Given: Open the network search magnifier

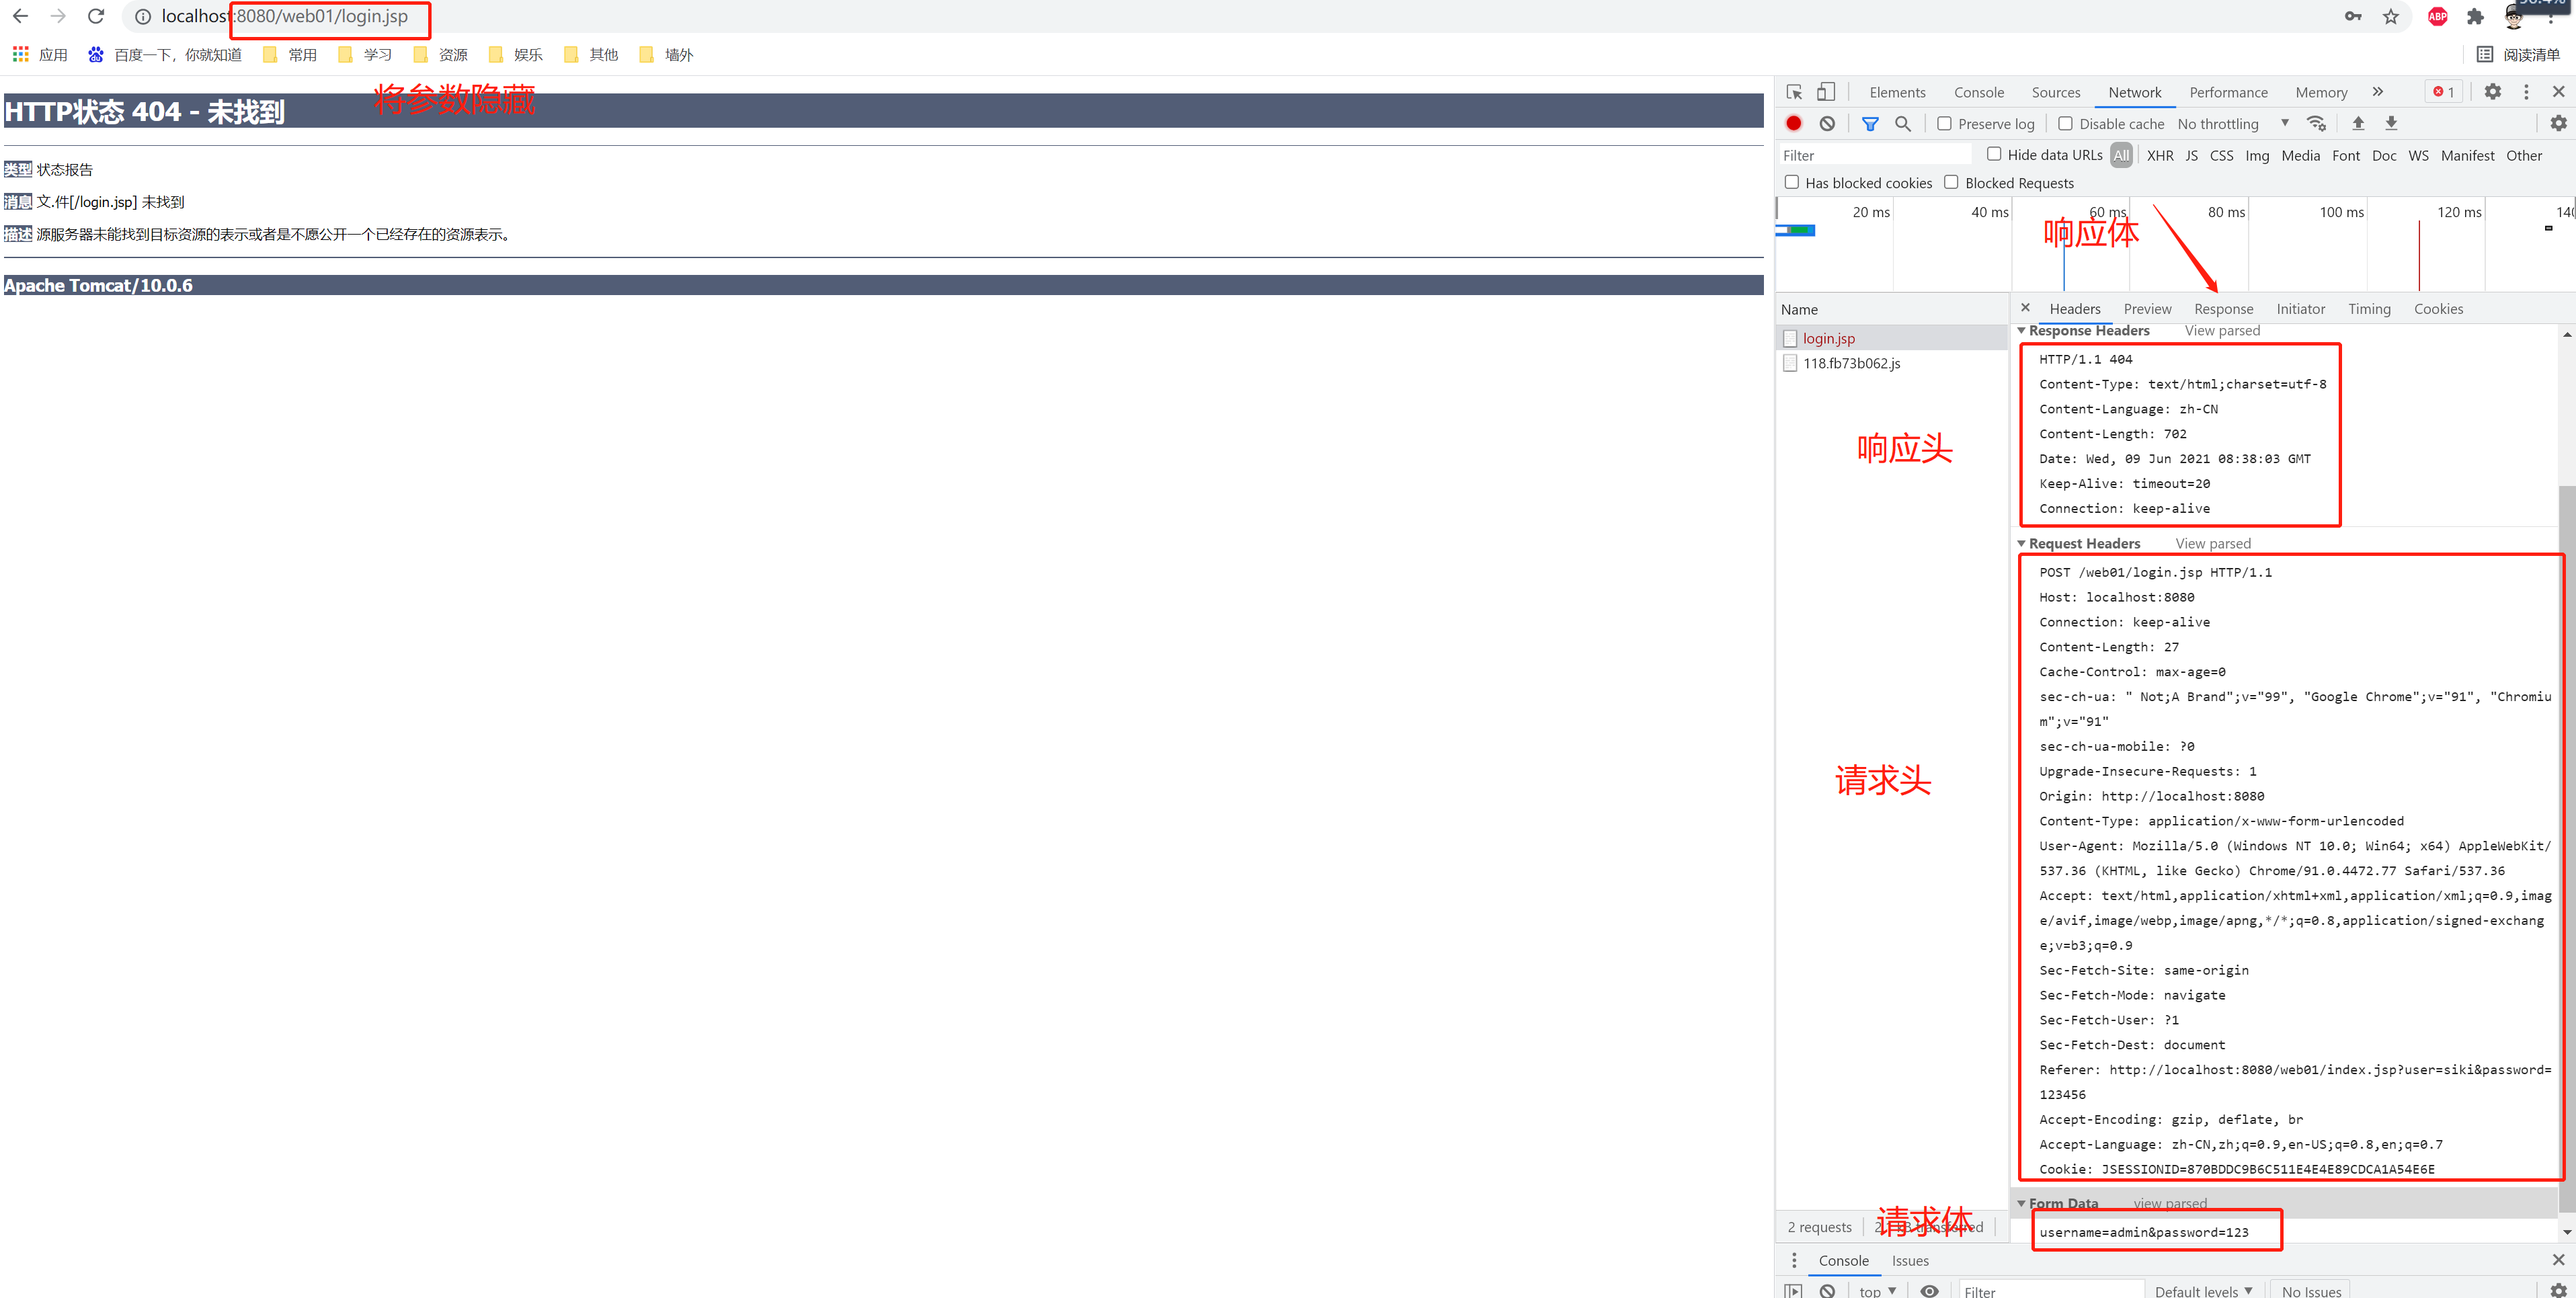Looking at the screenshot, I should (1903, 123).
